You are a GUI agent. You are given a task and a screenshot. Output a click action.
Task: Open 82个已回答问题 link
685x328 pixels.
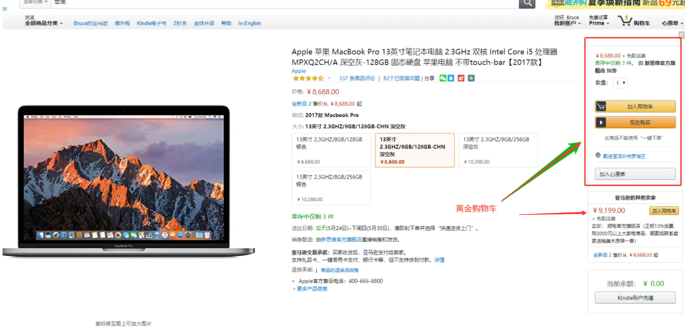402,78
